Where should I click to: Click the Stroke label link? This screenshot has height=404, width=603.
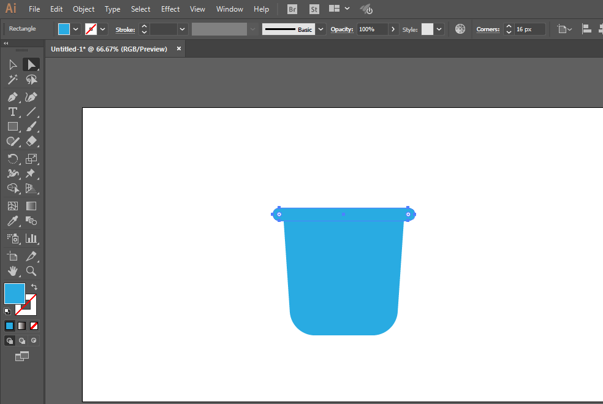pyautogui.click(x=125, y=29)
